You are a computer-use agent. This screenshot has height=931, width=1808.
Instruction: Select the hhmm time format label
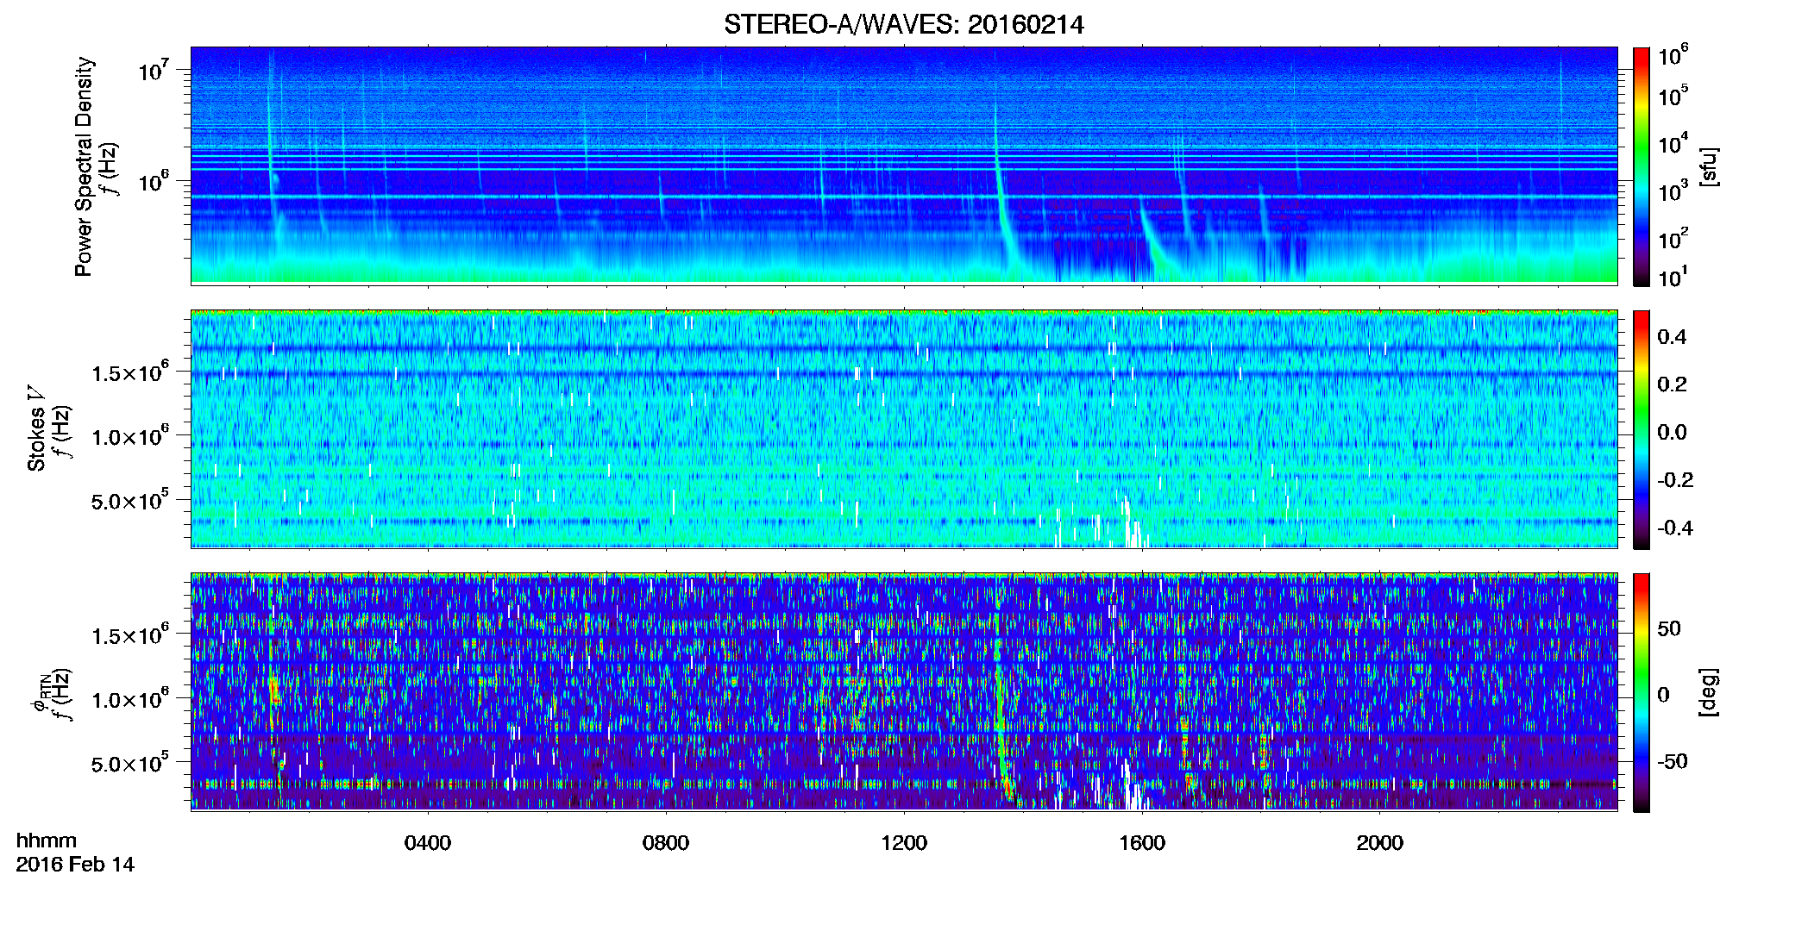tap(47, 840)
